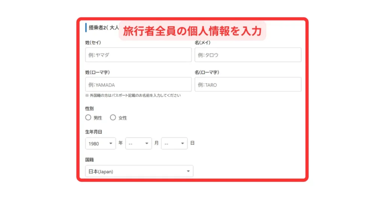This screenshot has height=202, width=385.
Task: Focus the 姓(ローマ字) YAMADA input field
Action: click(x=138, y=84)
